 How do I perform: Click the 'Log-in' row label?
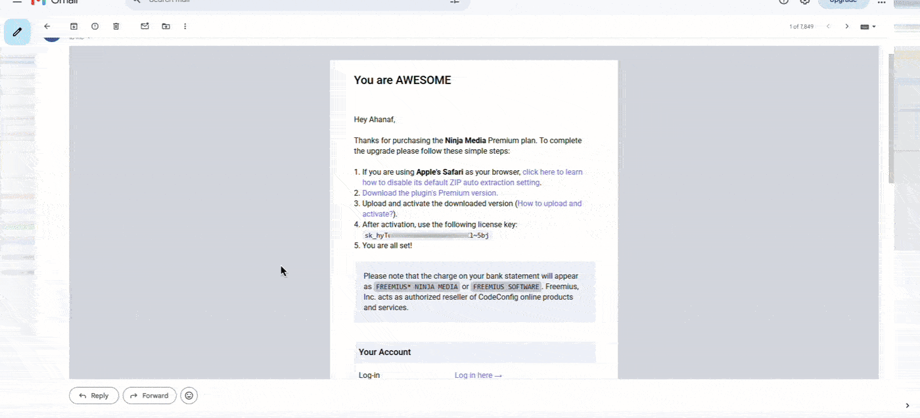[369, 376]
